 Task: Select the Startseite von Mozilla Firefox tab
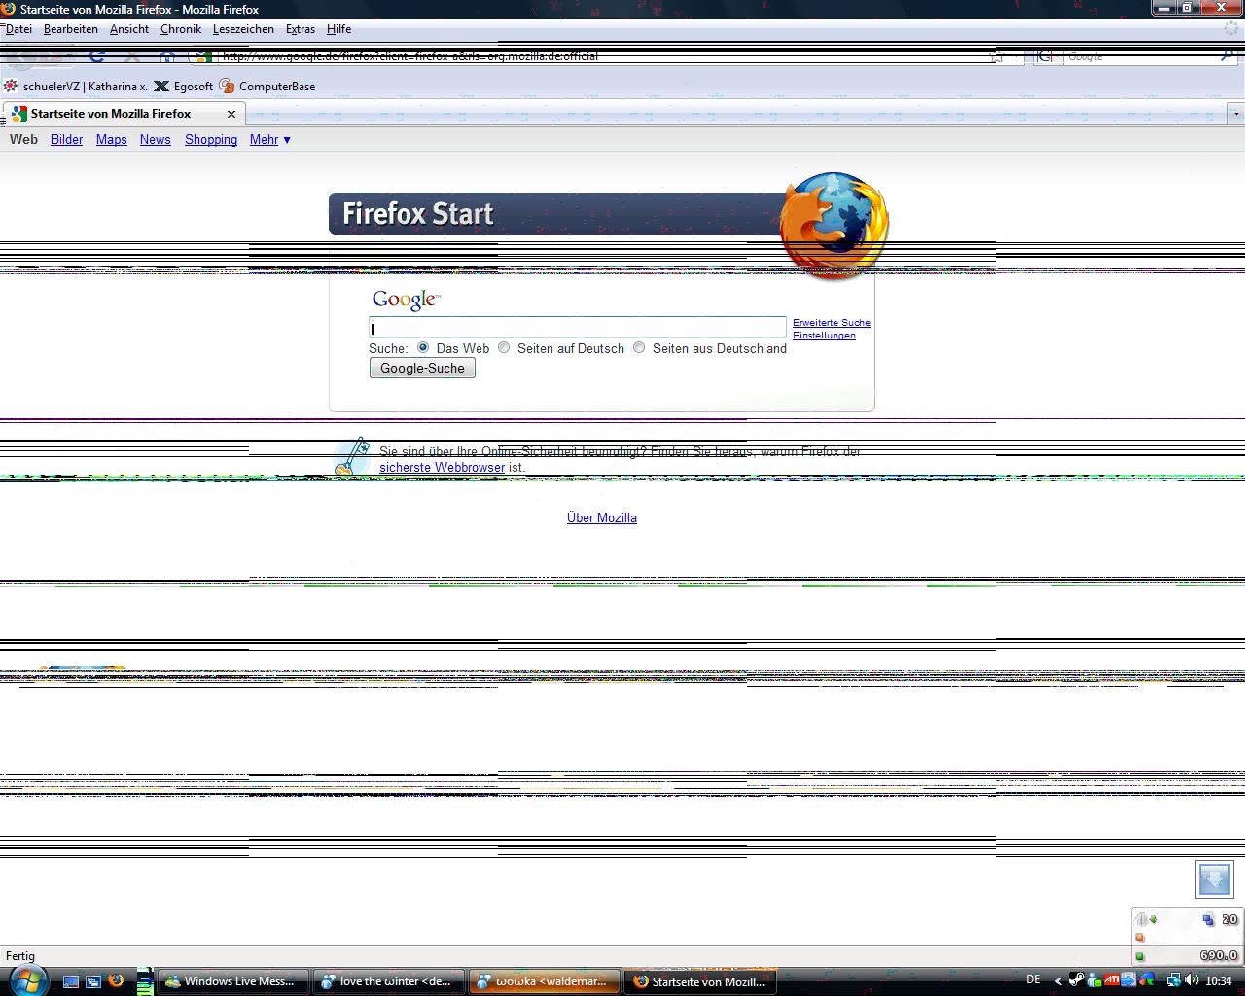click(x=124, y=114)
